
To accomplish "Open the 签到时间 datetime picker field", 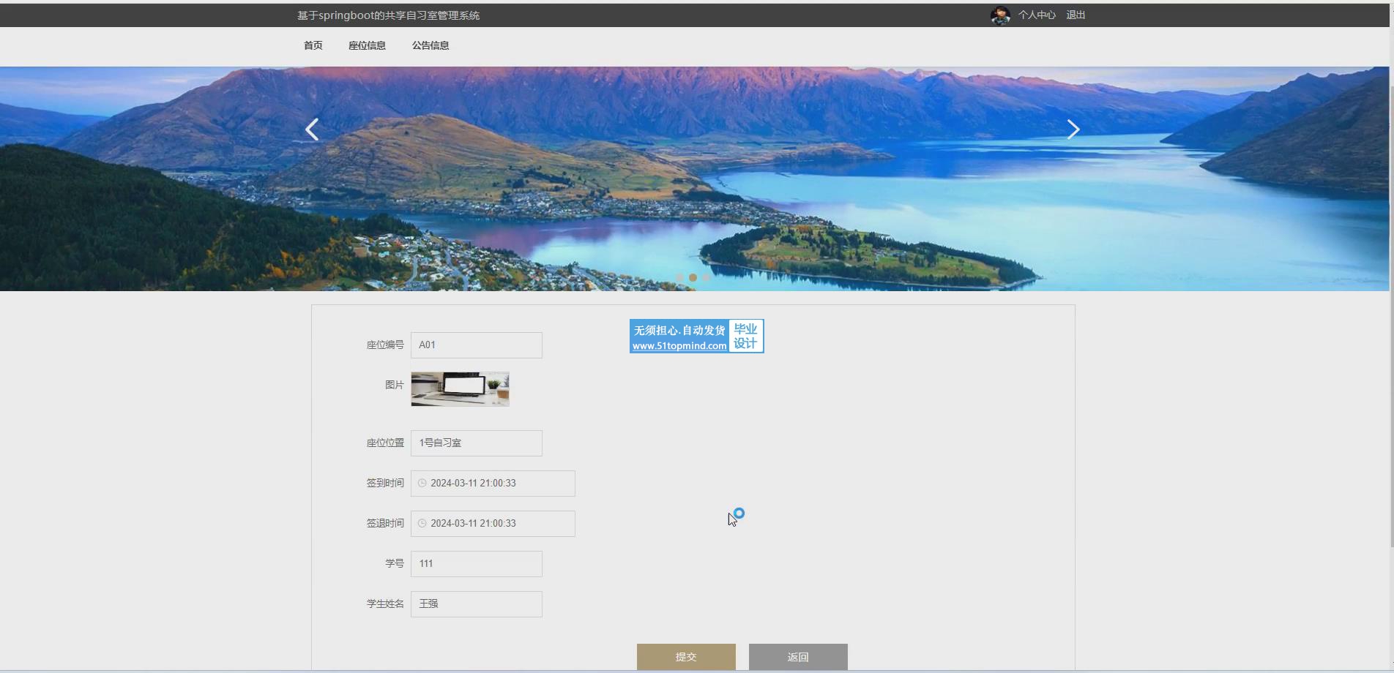I will (x=493, y=484).
